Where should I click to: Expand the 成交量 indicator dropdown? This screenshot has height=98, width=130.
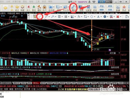(119, 53)
